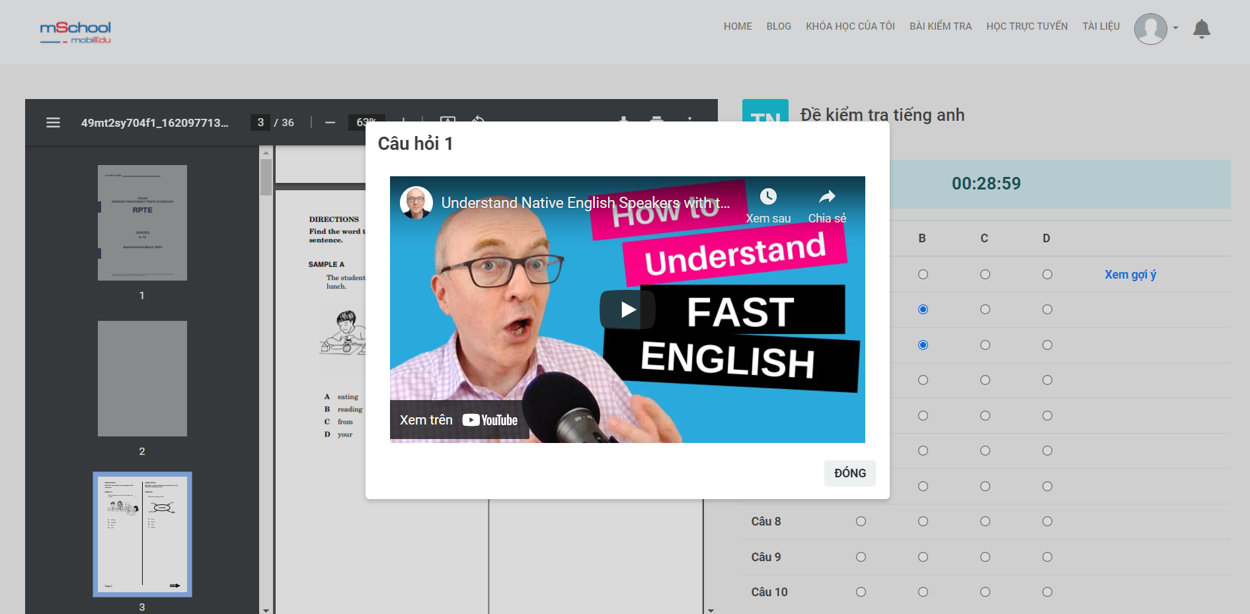
Task: Select answer B for Câu 9
Action: tap(923, 557)
